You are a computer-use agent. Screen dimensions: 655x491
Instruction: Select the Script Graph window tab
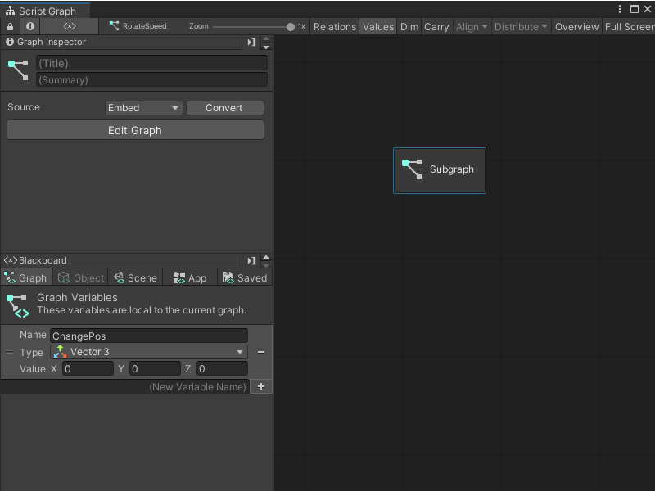45,11
